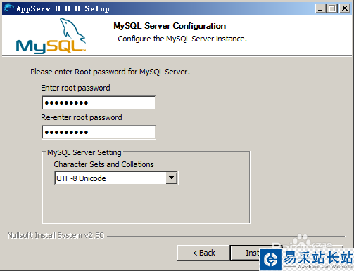Click the MySQL dolphin logo
The image size is (354, 271).
click(51, 36)
